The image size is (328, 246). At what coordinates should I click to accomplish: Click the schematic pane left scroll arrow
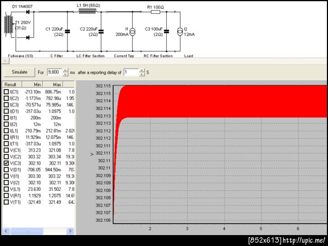(5, 61)
